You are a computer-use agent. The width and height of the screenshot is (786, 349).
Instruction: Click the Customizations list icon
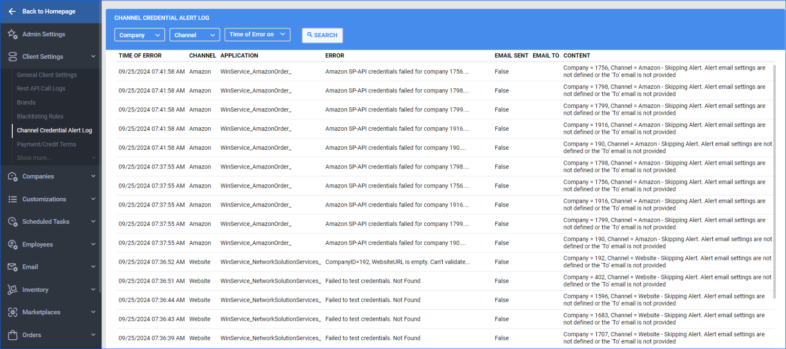pos(12,199)
